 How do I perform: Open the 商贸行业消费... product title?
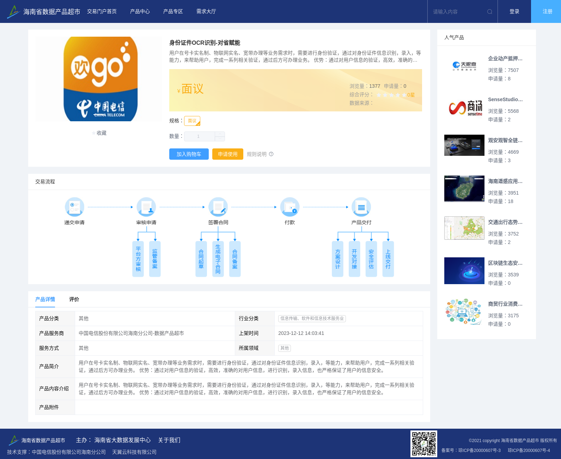point(505,304)
